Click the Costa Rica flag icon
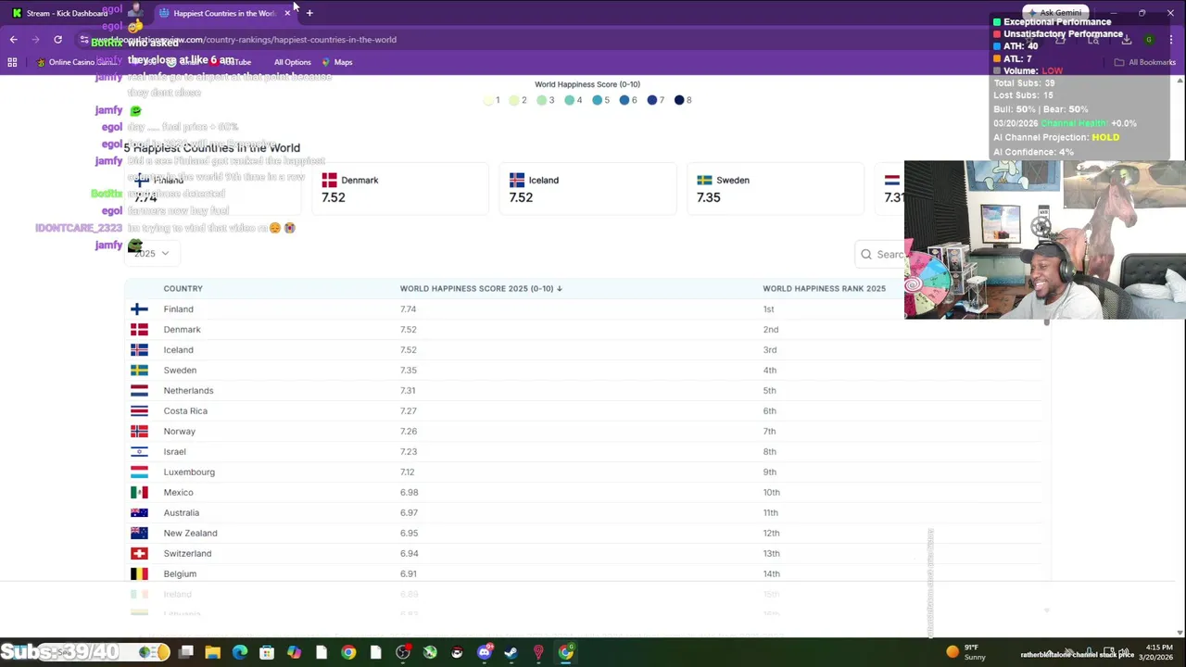 tap(139, 411)
